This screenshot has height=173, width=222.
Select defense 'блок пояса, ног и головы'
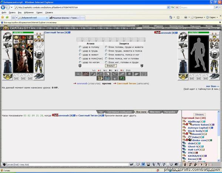[106, 59]
